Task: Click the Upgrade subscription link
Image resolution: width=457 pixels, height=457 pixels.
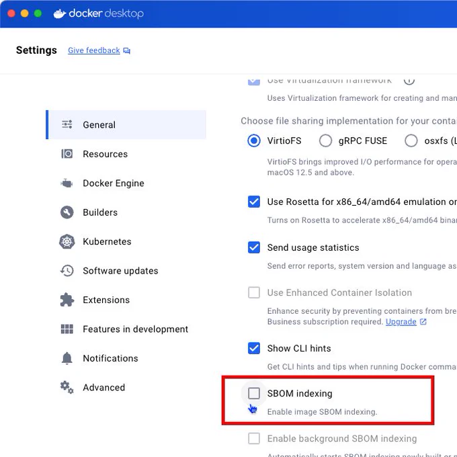Action: (x=401, y=321)
